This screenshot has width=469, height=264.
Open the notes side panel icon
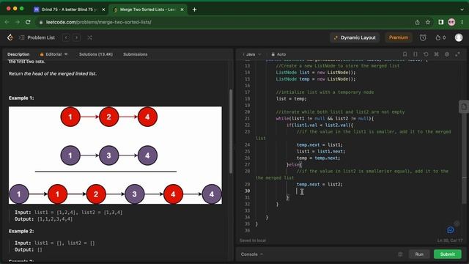tap(464, 106)
